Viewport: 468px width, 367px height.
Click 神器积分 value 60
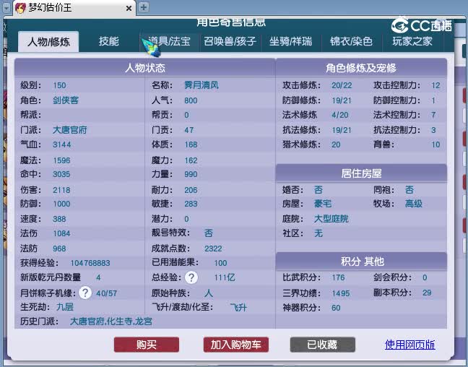click(x=336, y=308)
